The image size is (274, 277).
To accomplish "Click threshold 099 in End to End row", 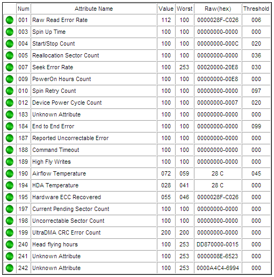I will pyautogui.click(x=256, y=126).
